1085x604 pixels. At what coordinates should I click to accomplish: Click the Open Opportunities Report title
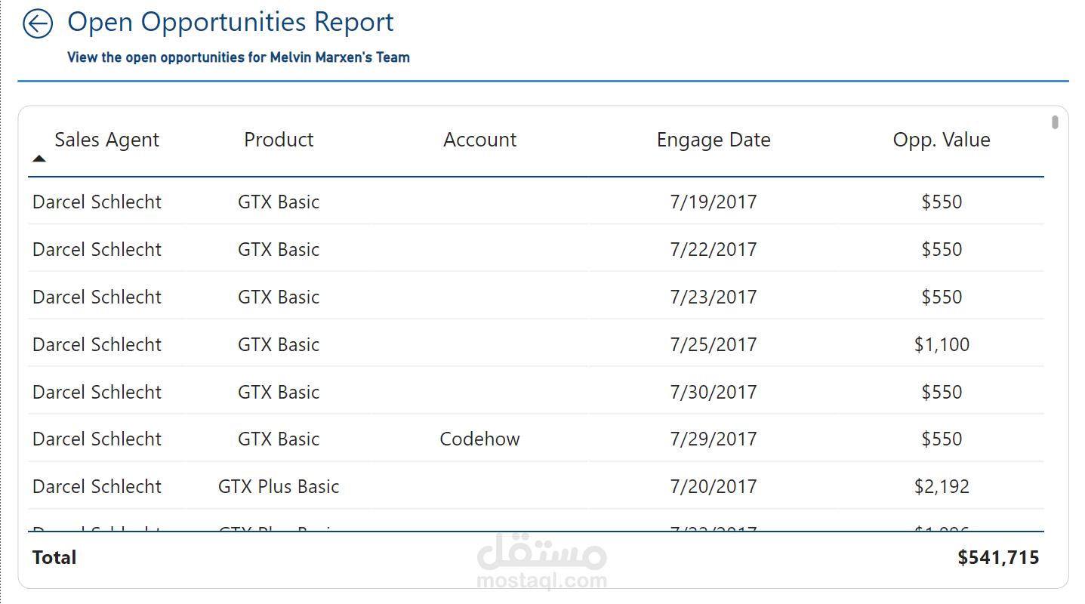point(230,23)
